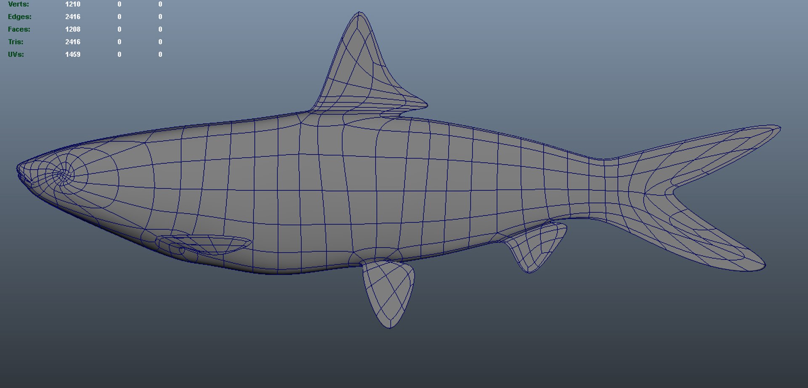The height and width of the screenshot is (388, 808).
Task: Click the fish's eye wireframe rings
Action: [63, 176]
